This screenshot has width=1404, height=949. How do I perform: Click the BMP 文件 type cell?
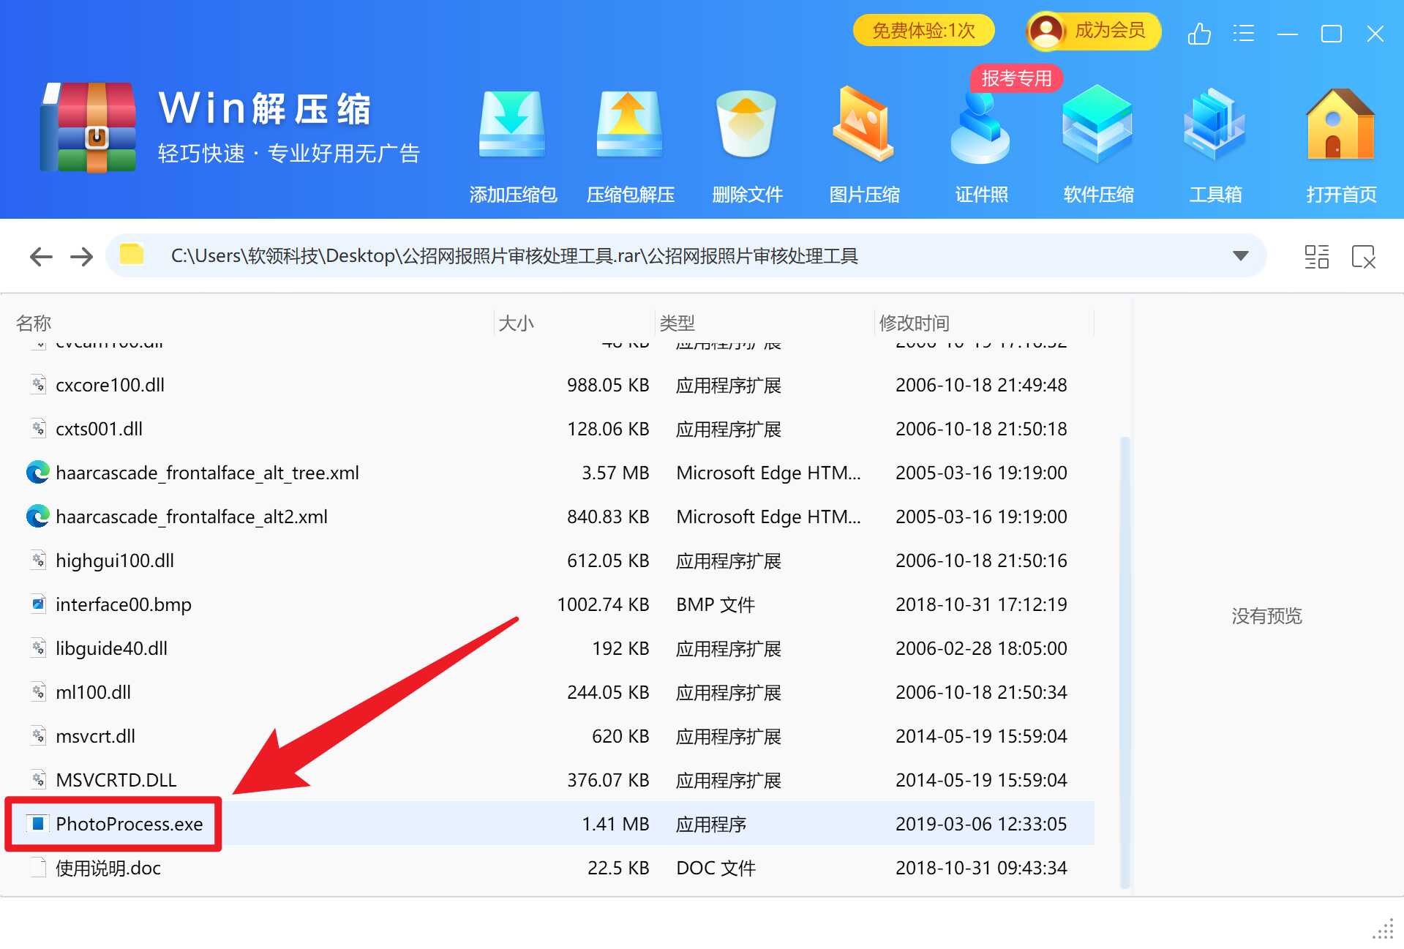pyautogui.click(x=716, y=604)
